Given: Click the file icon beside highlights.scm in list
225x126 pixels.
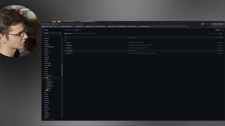Looking at the screenshot, I should click(65, 45).
